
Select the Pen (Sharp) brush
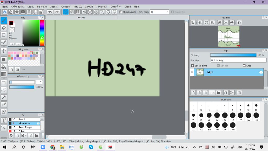tap(24, 127)
